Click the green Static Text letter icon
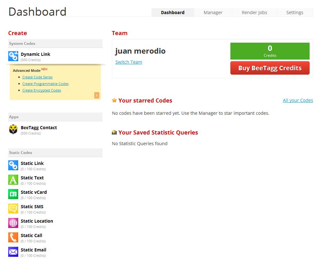325x259 pixels. click(x=13, y=180)
